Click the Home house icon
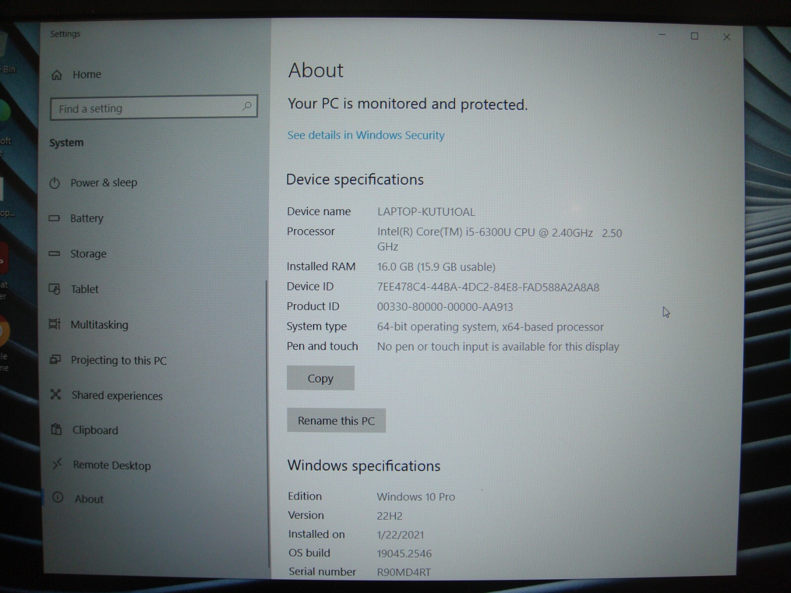The height and width of the screenshot is (593, 791). [x=57, y=75]
